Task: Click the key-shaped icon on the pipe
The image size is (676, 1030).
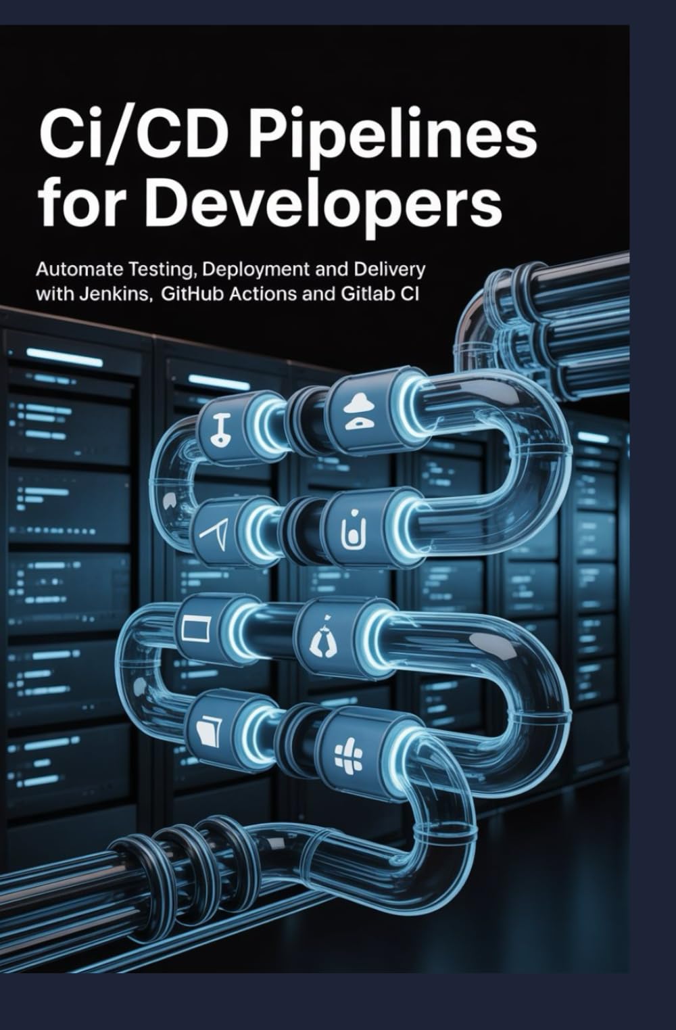Action: (222, 430)
